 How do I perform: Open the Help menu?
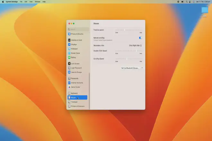tap(44, 2)
